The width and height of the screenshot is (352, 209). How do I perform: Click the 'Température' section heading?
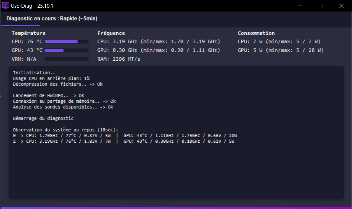[x=28, y=33]
